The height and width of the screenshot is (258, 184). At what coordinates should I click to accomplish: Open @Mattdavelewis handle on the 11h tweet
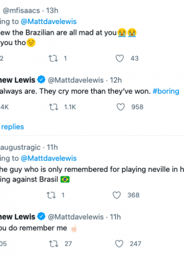[76, 217]
